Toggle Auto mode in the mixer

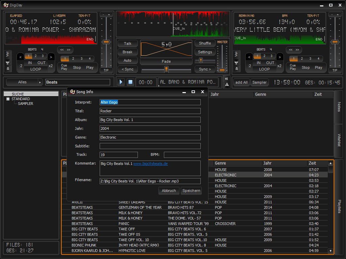pyautogui.click(x=127, y=61)
